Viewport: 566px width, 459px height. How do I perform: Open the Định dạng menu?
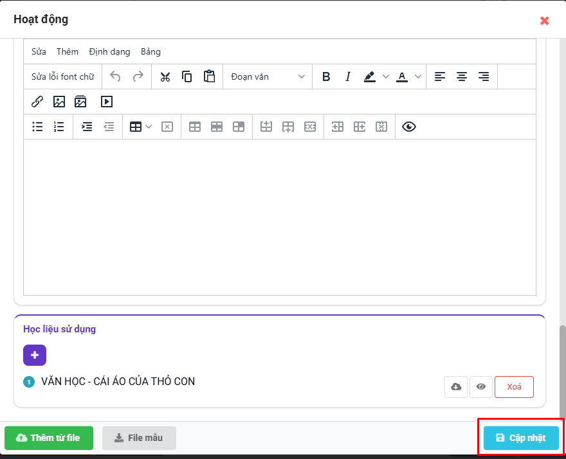point(109,51)
